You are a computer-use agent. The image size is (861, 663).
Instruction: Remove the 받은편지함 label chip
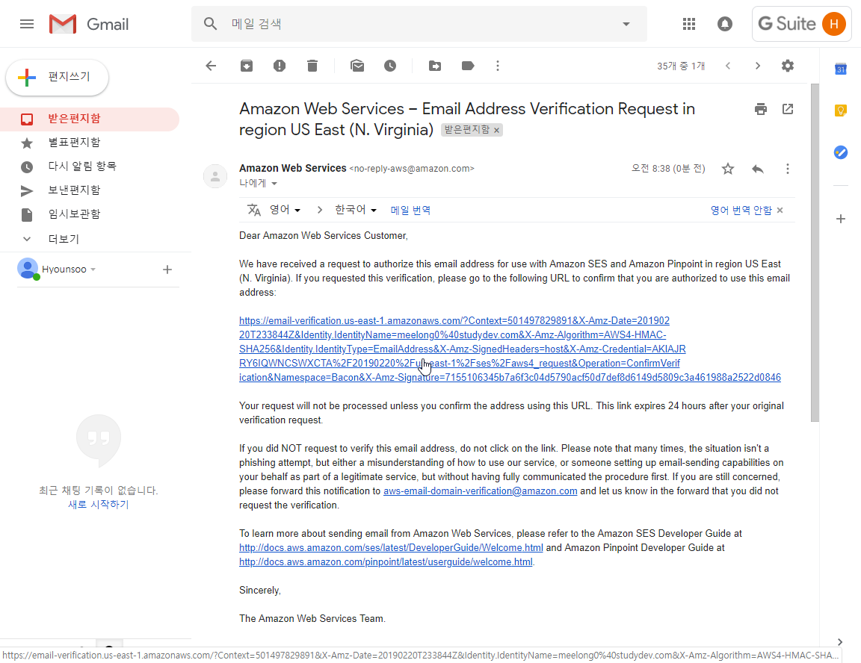(496, 130)
